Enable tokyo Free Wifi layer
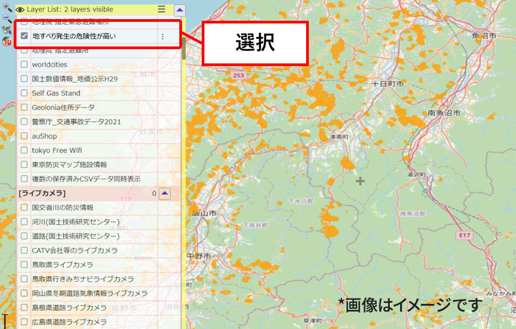Screen dimensions: 516x329 point(24,150)
